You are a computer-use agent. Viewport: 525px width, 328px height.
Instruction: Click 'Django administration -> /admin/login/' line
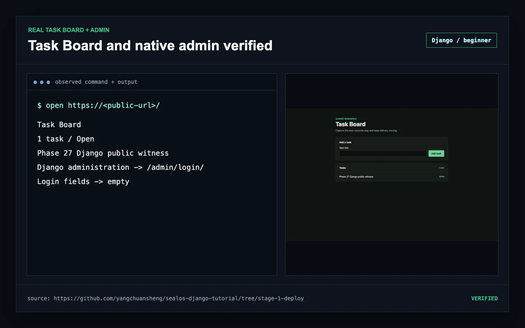[120, 167]
